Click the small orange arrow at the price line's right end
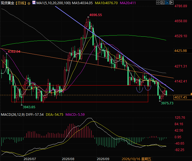Viewport: 192px width, 161px height. click(191, 94)
